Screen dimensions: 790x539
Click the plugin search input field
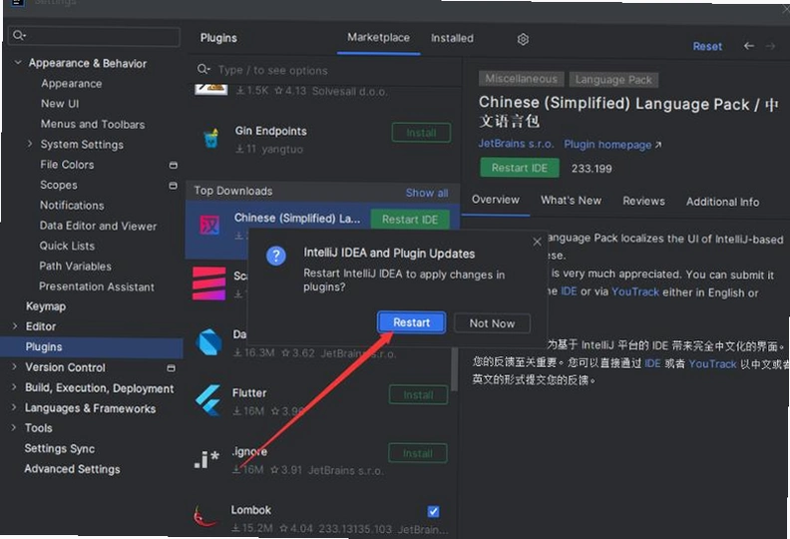coord(324,70)
